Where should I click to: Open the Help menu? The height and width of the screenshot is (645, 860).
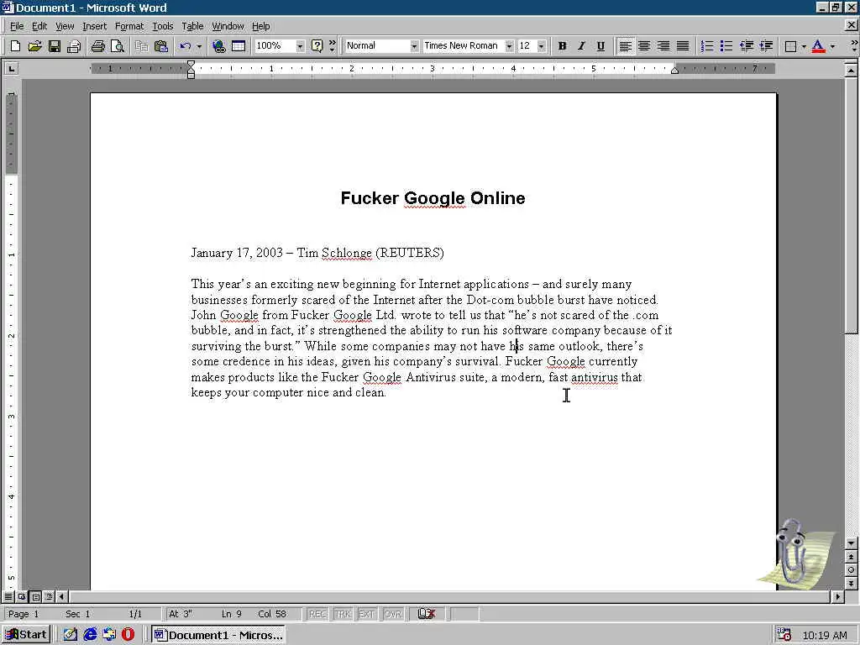(261, 26)
